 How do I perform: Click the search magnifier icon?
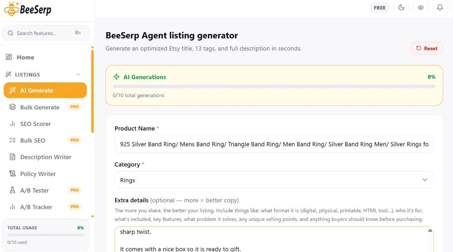pyautogui.click(x=11, y=33)
